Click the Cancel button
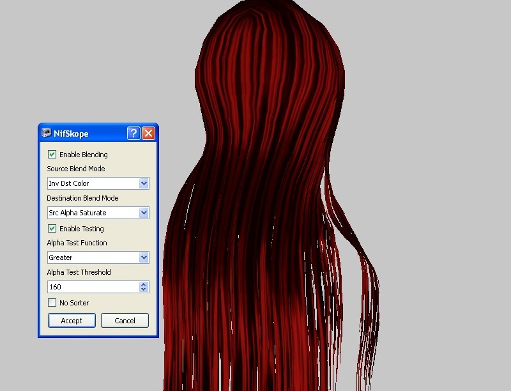Viewport: 511px width, 391px height. pyautogui.click(x=125, y=321)
